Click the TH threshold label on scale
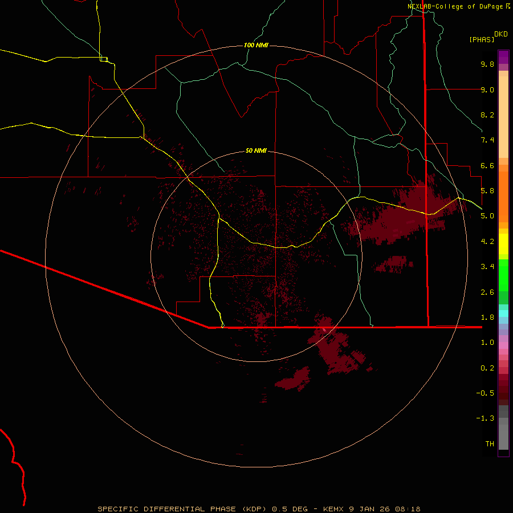Image resolution: width=513 pixels, height=513 pixels. 490,444
